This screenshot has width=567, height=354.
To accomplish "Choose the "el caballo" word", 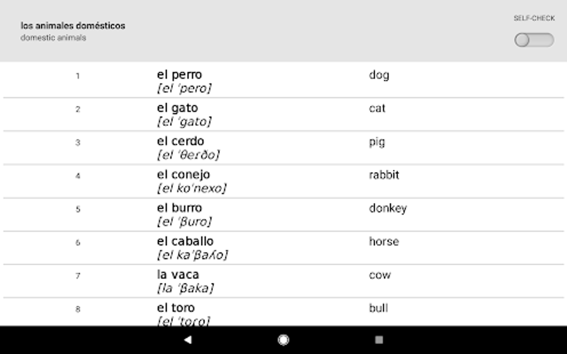I will (185, 241).
